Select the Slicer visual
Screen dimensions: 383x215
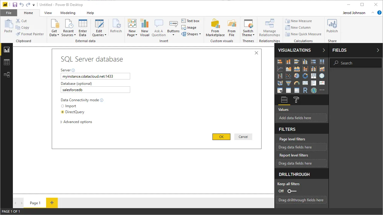pyautogui.click(x=280, y=90)
